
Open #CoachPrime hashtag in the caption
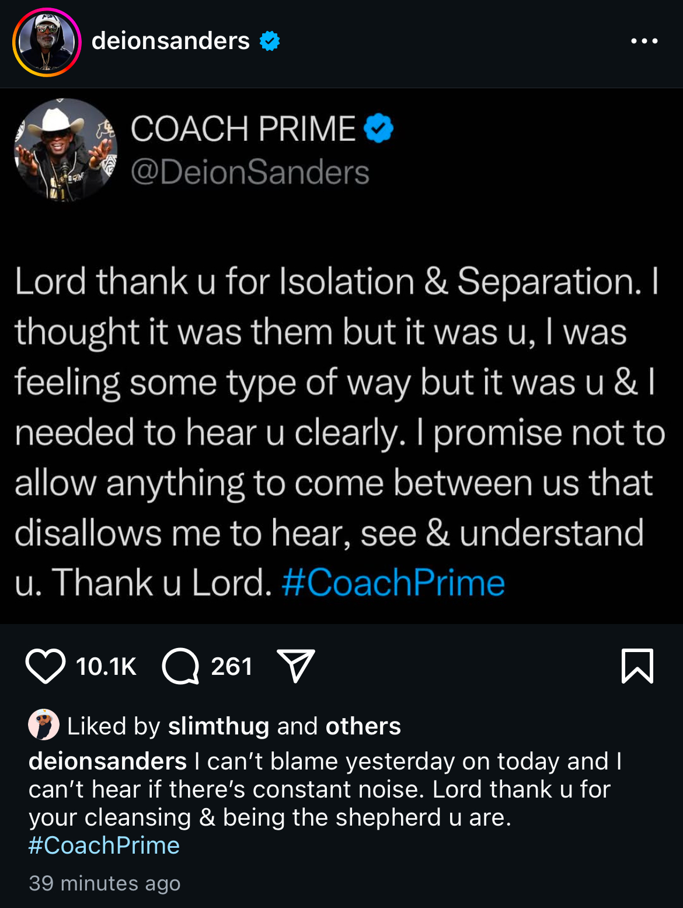coord(104,845)
